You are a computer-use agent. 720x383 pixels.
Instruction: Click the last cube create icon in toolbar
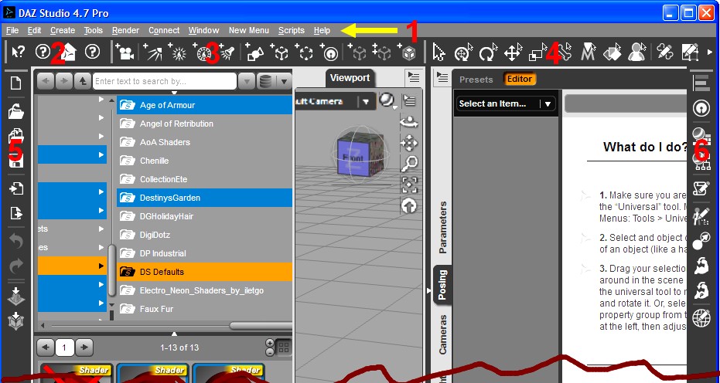tap(407, 53)
